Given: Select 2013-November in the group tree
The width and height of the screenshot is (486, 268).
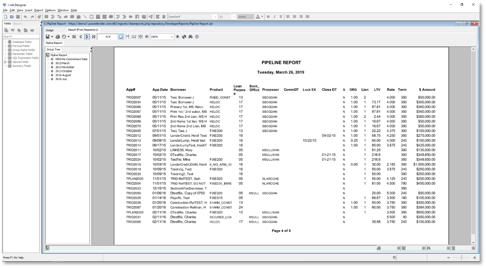Looking at the screenshot, I should pyautogui.click(x=65, y=67).
